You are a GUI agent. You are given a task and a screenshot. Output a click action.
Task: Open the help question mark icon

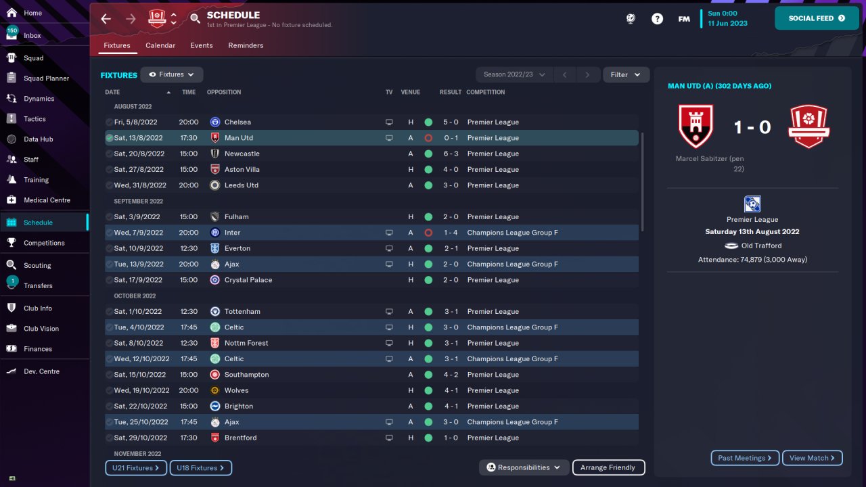[657, 19]
